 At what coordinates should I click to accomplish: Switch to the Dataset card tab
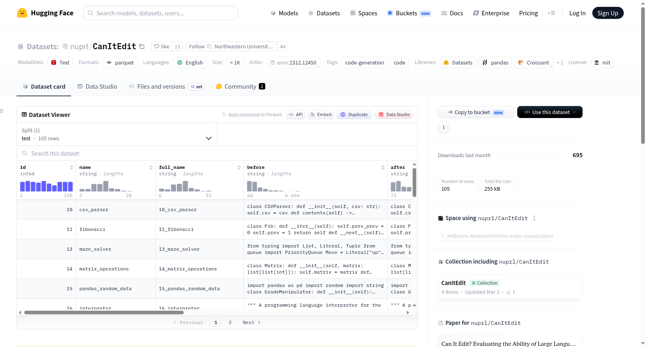click(44, 86)
